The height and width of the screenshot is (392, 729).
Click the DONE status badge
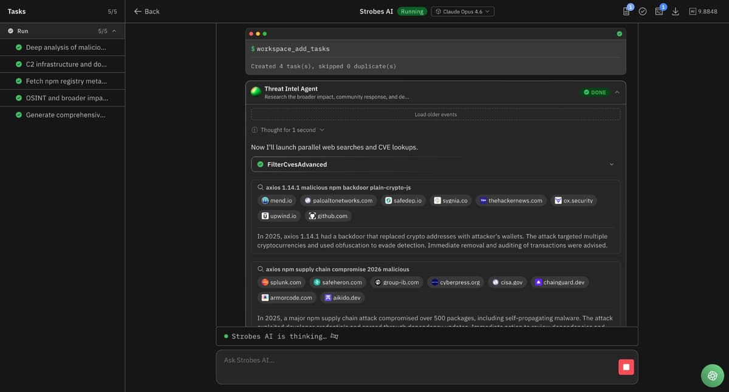click(595, 92)
